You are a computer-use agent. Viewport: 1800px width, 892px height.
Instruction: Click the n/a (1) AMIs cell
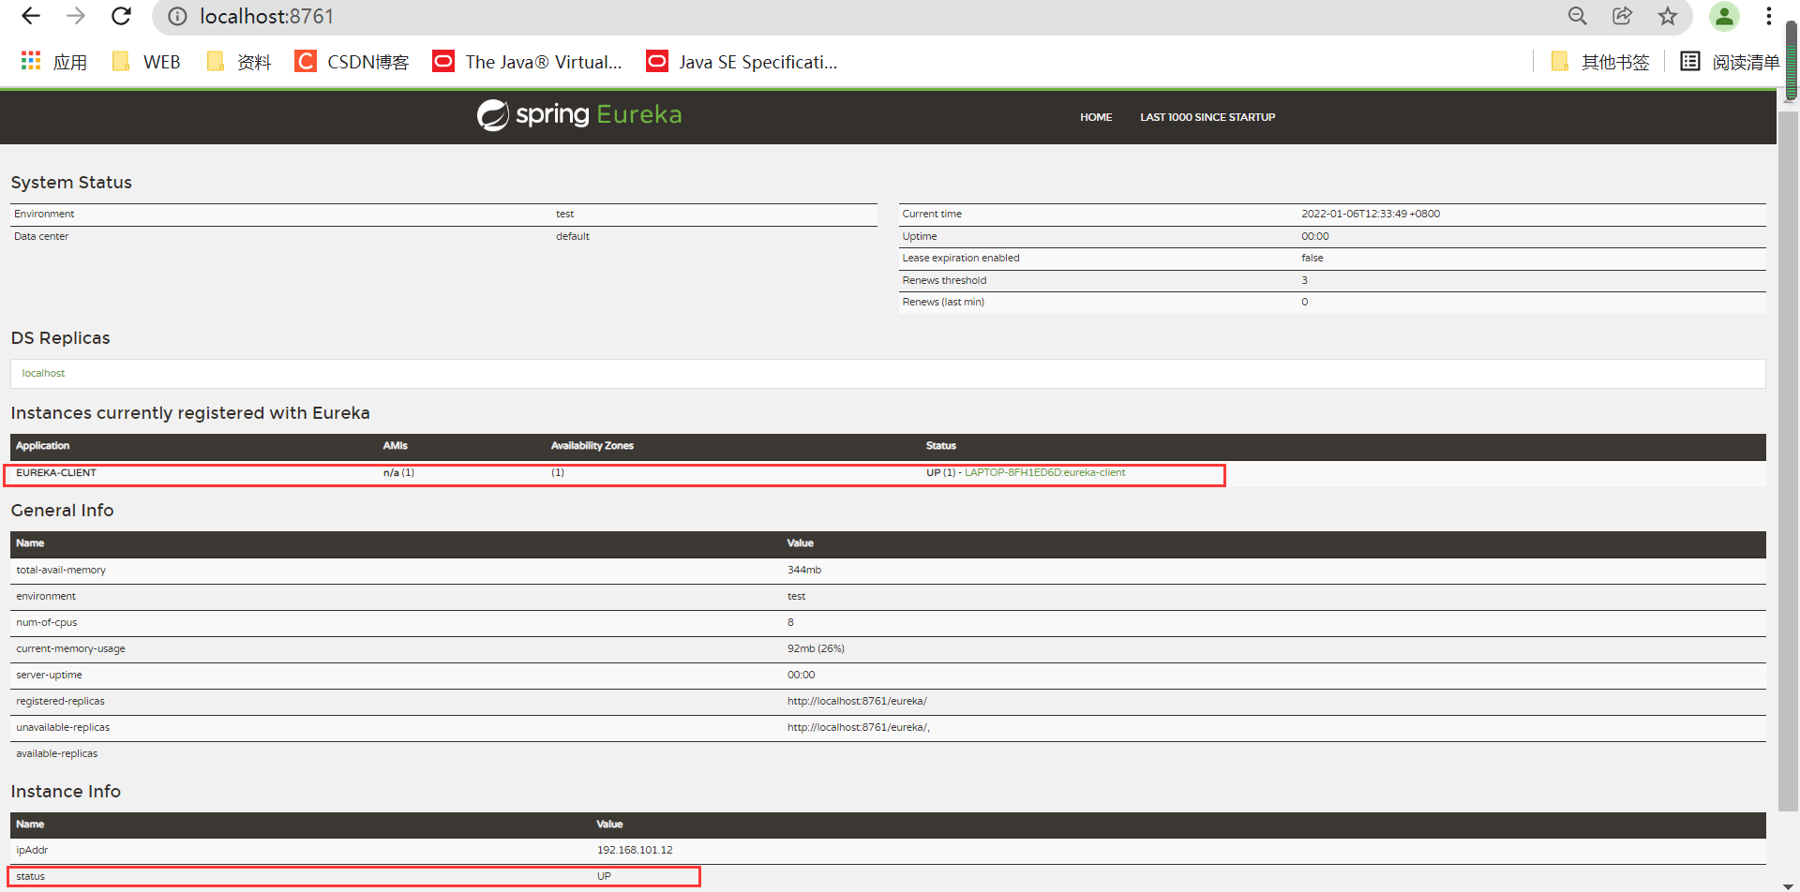pyautogui.click(x=398, y=472)
